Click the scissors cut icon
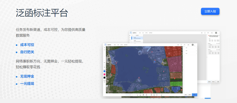The image size is (237, 103). coord(143,94)
